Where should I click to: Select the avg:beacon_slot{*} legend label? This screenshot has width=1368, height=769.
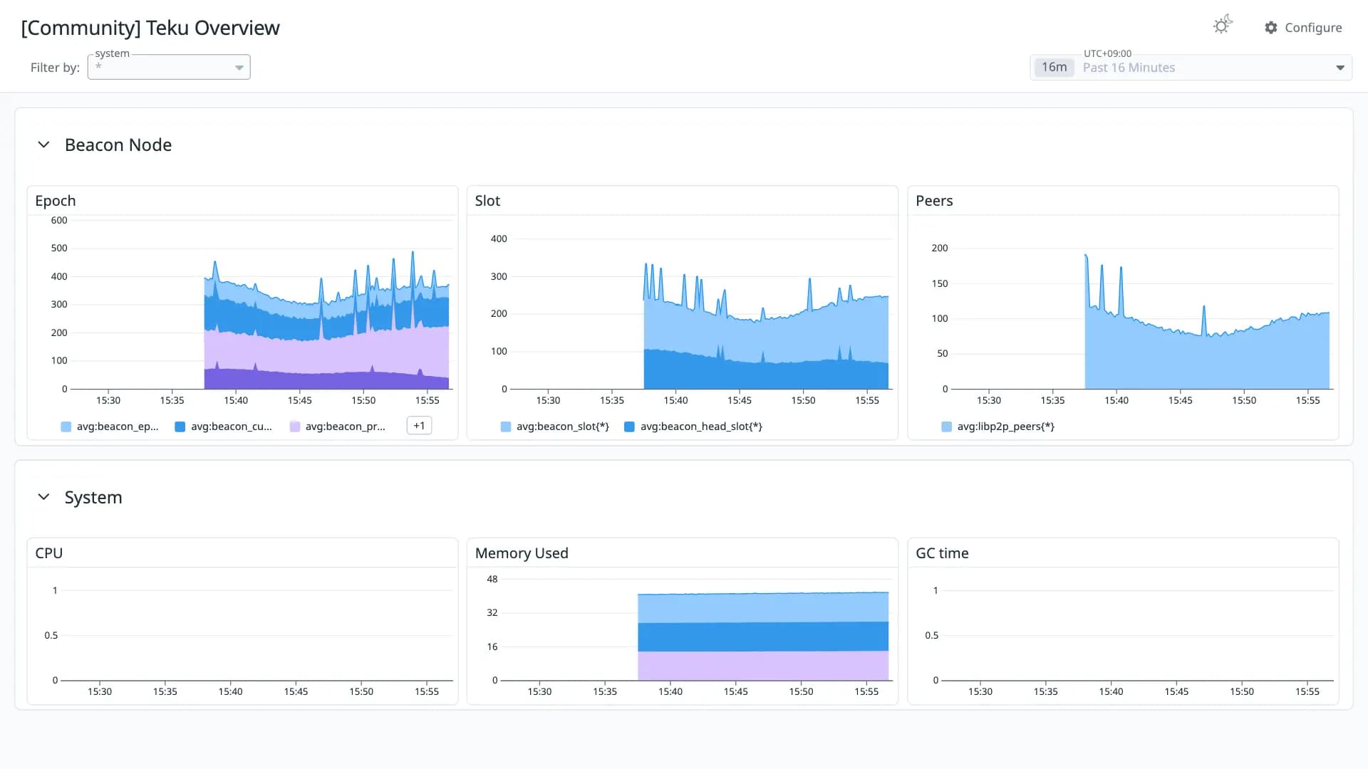click(563, 427)
